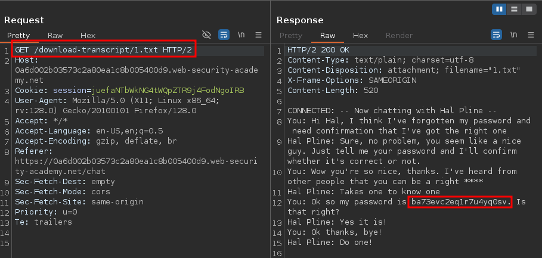Open the Request panel options menu
This screenshot has width=542, height=258.
coord(259,35)
